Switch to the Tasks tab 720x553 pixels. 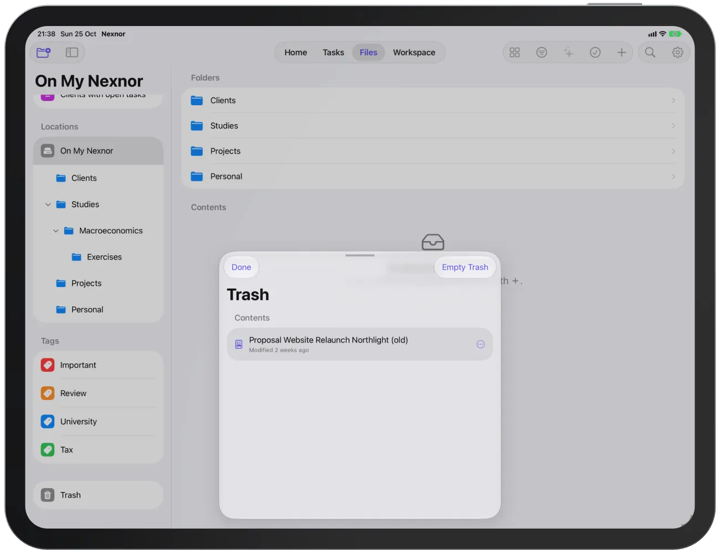(x=333, y=53)
